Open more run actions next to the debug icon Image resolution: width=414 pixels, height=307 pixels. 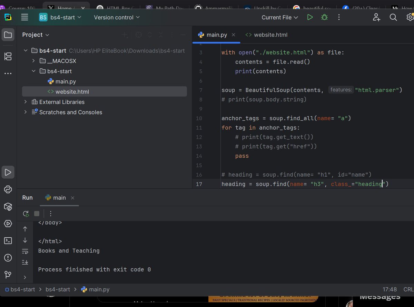(x=339, y=17)
